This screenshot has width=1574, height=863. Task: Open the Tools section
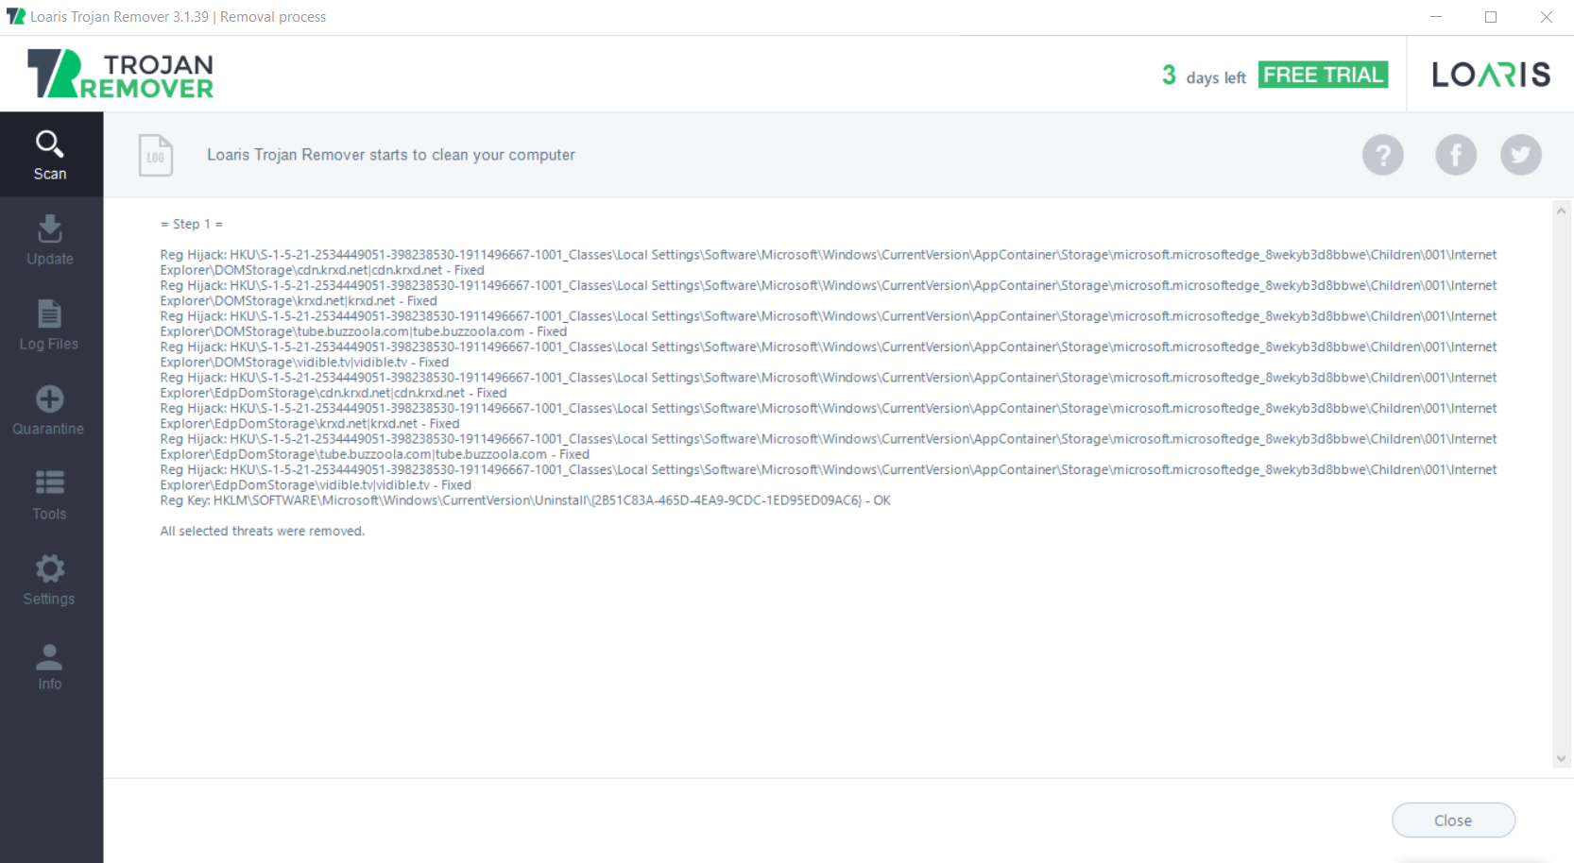coord(50,495)
